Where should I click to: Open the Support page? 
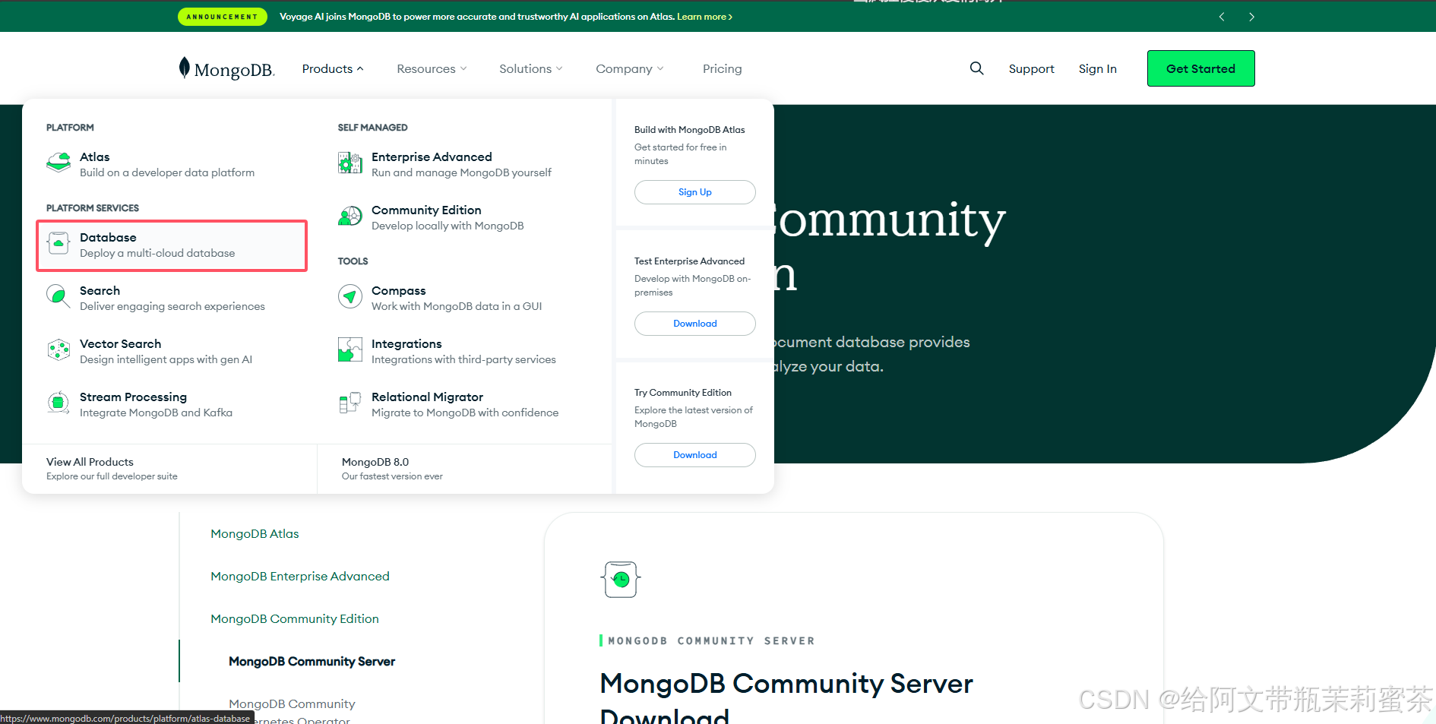click(1031, 68)
